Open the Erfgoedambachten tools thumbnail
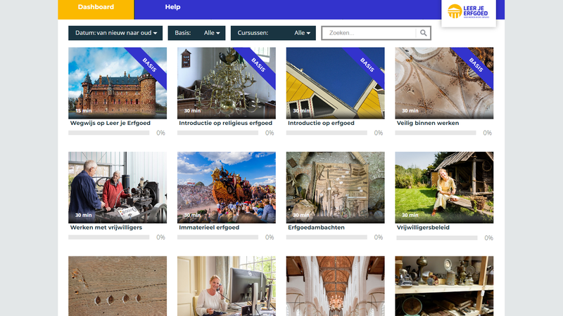The width and height of the screenshot is (563, 316). tap(335, 187)
